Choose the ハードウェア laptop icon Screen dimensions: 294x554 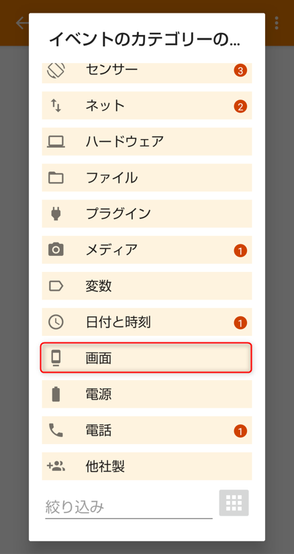coord(56,142)
